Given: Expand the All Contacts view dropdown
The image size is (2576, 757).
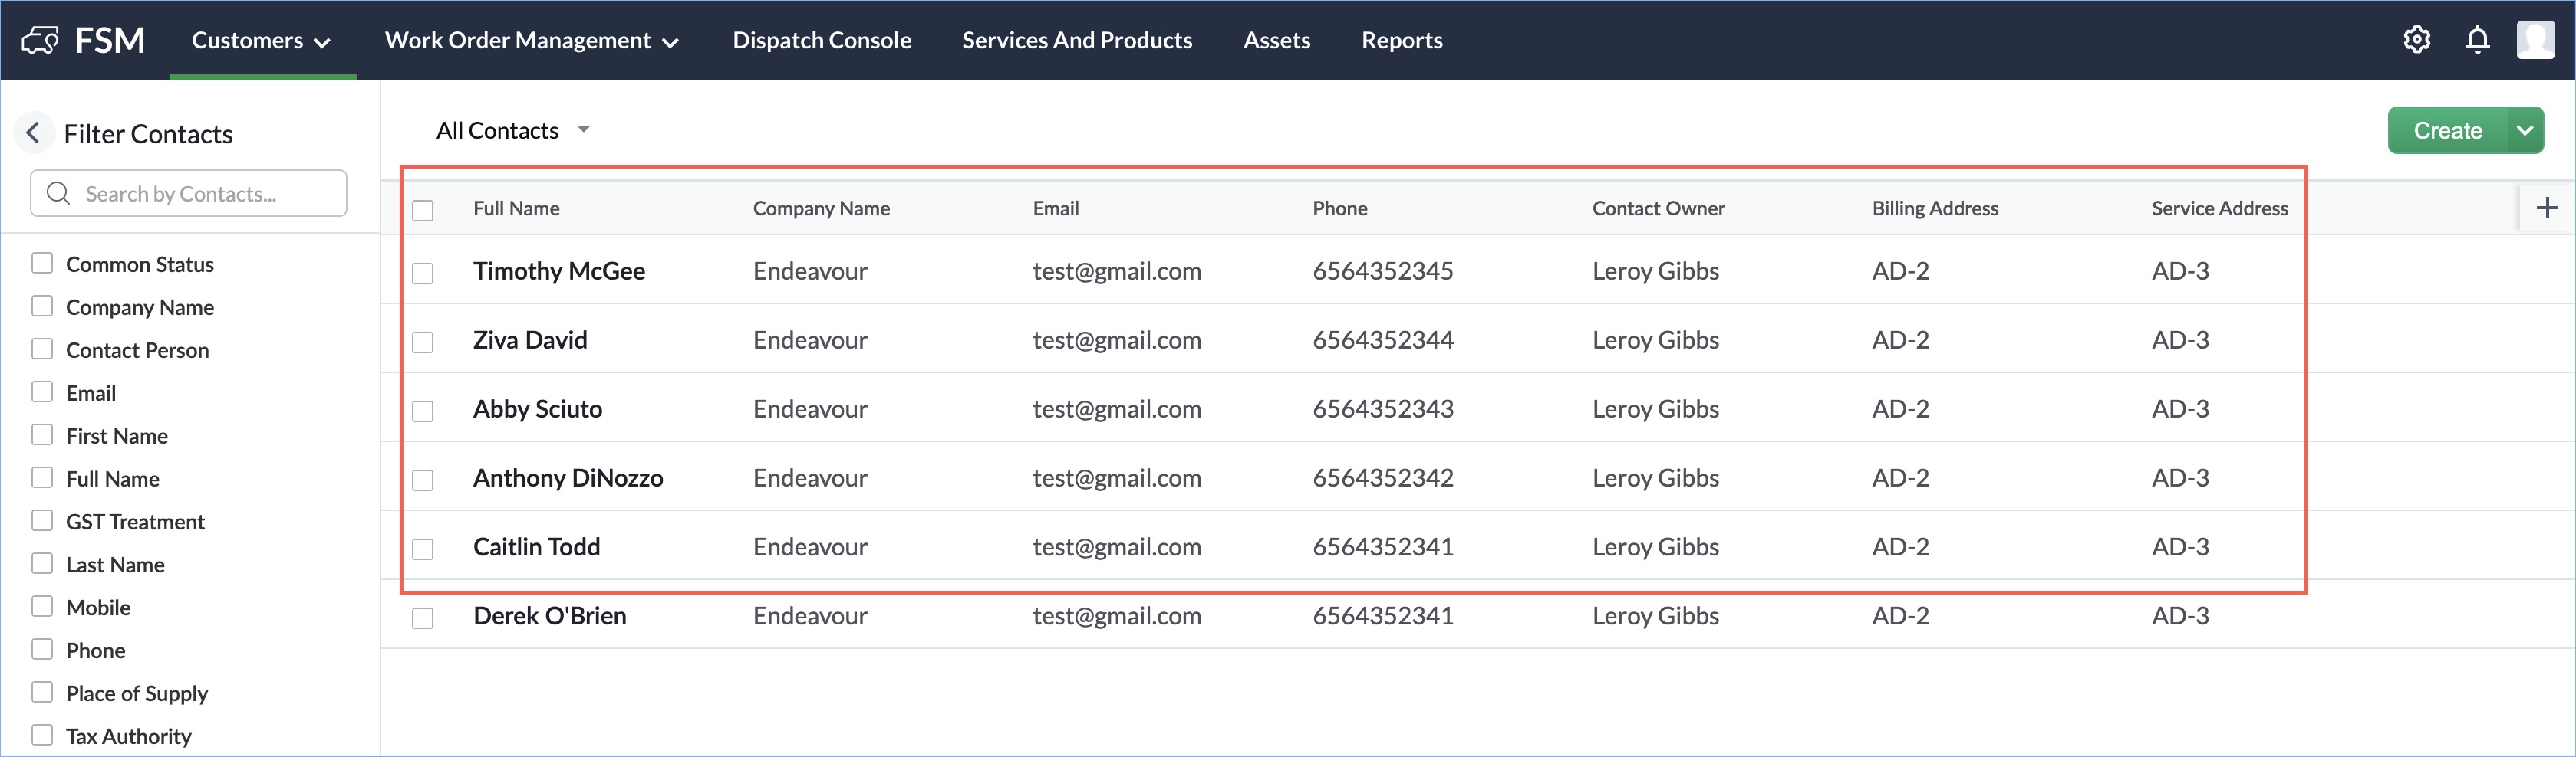Looking at the screenshot, I should click(x=584, y=131).
